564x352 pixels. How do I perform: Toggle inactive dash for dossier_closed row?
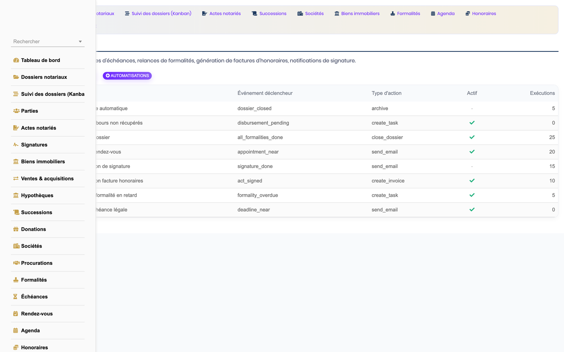pos(472,108)
